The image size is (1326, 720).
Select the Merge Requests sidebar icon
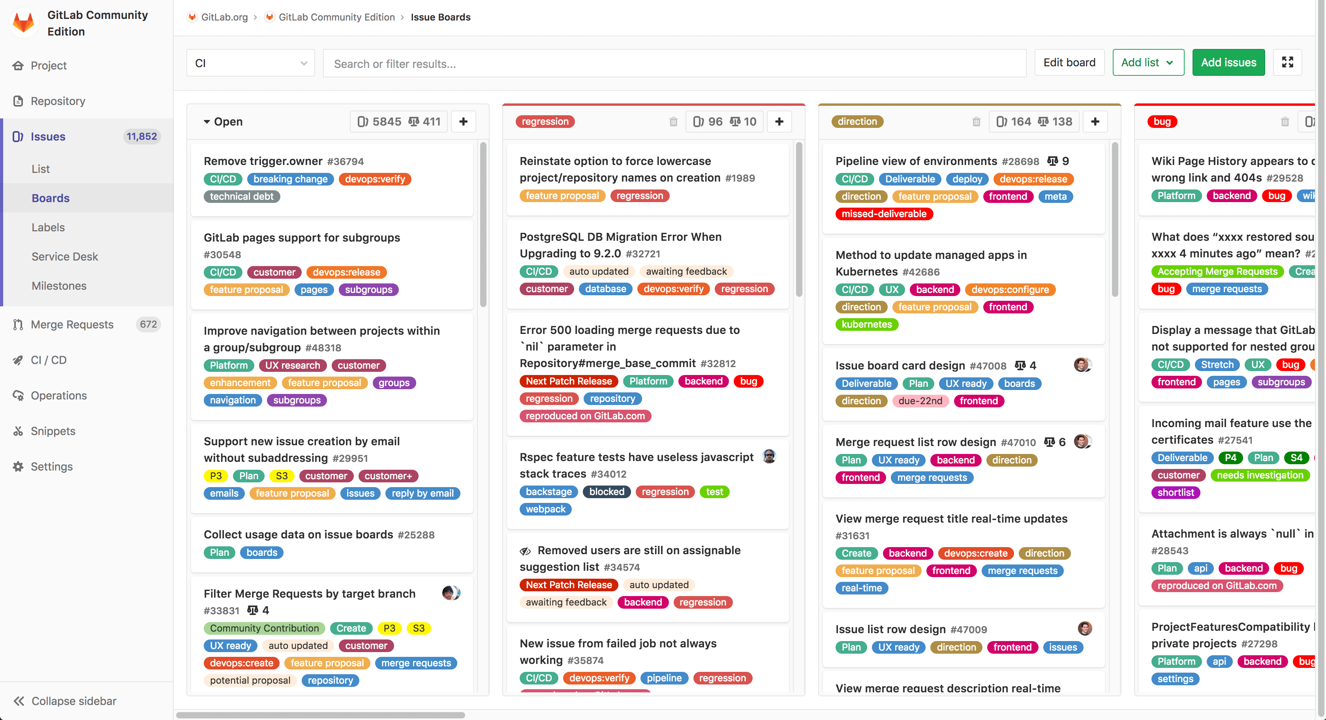point(18,324)
